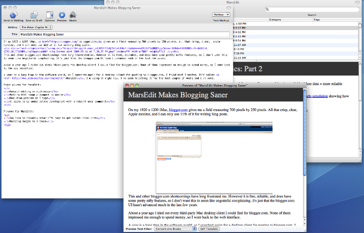Screen dimensions: 364x233
Task: Click the Save as Draft icon
Action: pyautogui.click(x=34, y=15)
